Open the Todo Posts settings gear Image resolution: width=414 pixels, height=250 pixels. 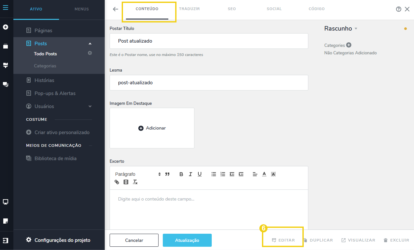point(90,53)
